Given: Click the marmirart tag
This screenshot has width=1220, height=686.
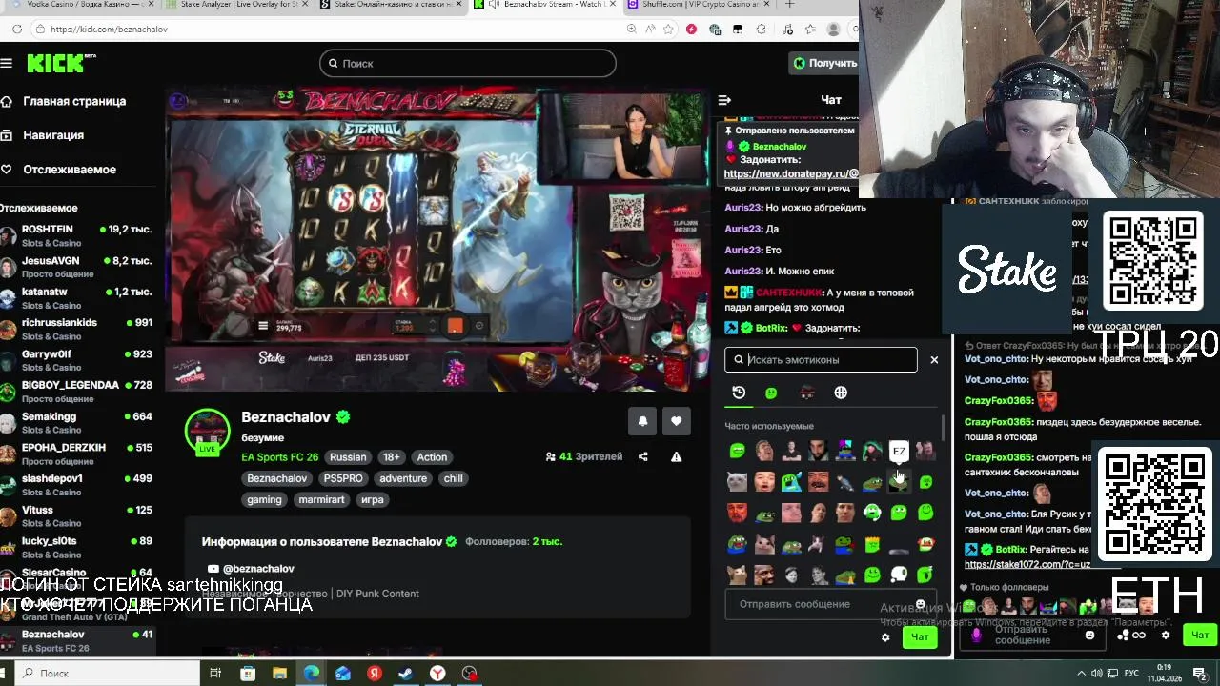Looking at the screenshot, I should pyautogui.click(x=321, y=499).
